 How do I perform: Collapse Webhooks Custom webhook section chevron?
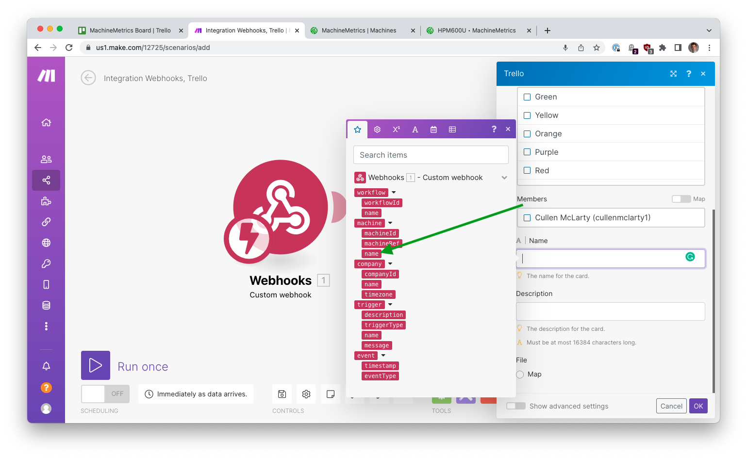click(x=504, y=178)
